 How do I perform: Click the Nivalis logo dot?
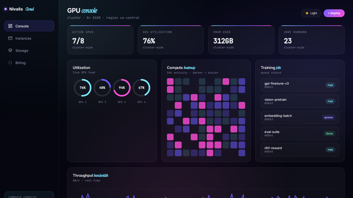tap(6, 9)
